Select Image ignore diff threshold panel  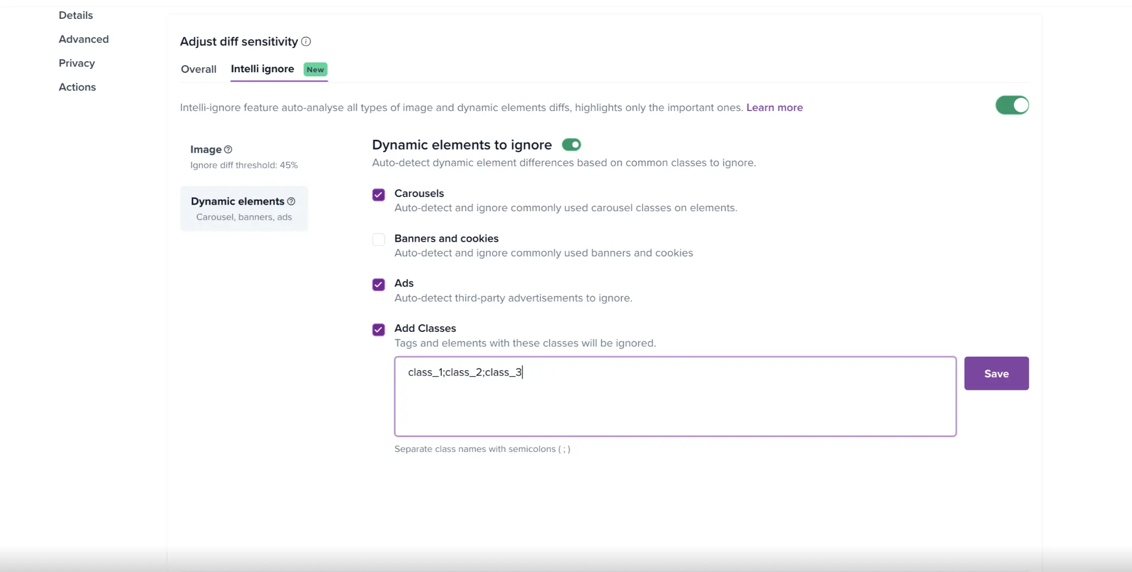tap(244, 157)
